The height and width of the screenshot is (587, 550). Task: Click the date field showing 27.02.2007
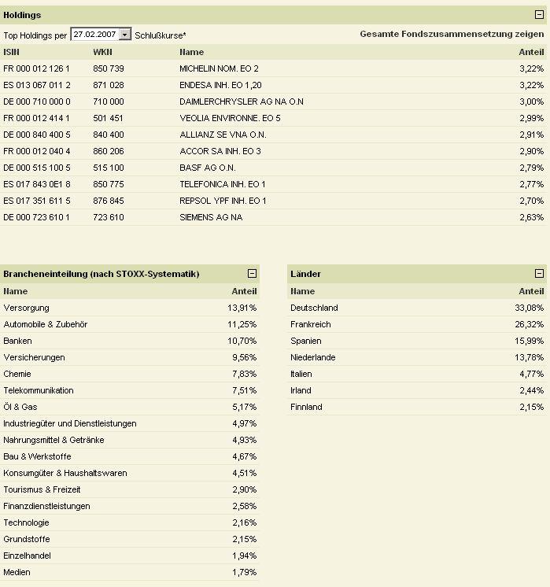pos(95,35)
